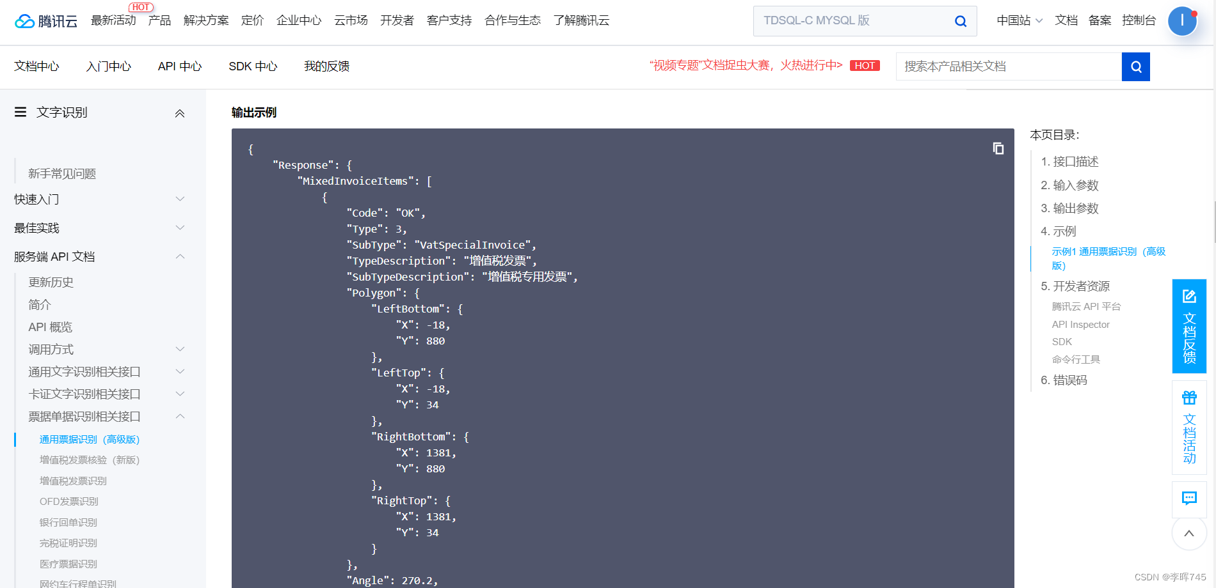Open the 了解腾讯云 menu
Image resolution: width=1216 pixels, height=588 pixels.
581,20
